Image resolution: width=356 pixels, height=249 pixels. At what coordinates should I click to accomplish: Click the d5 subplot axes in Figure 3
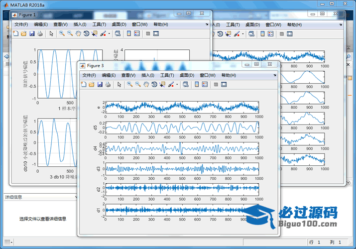tap(182, 127)
